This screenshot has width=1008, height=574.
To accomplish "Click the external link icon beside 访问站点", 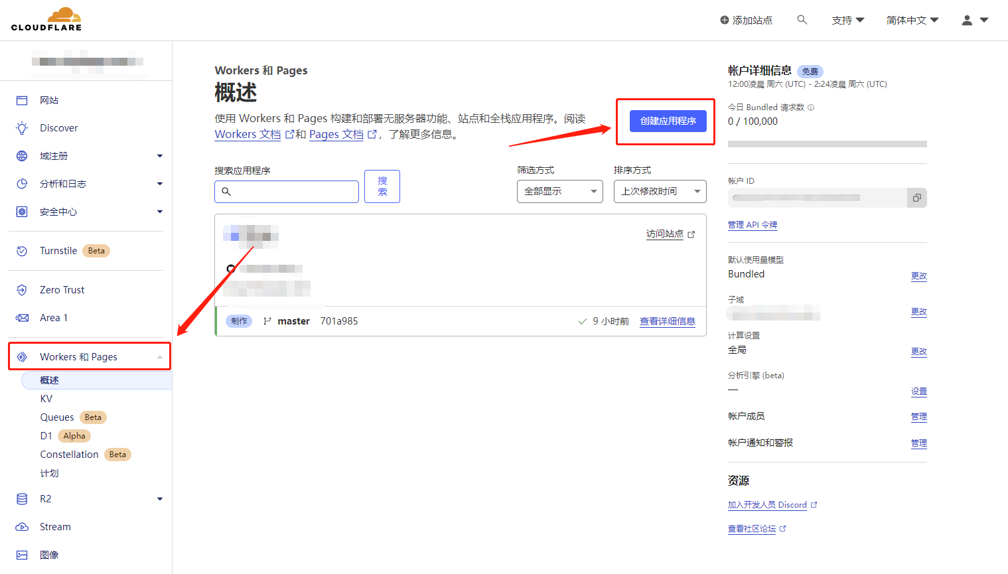I will [691, 234].
